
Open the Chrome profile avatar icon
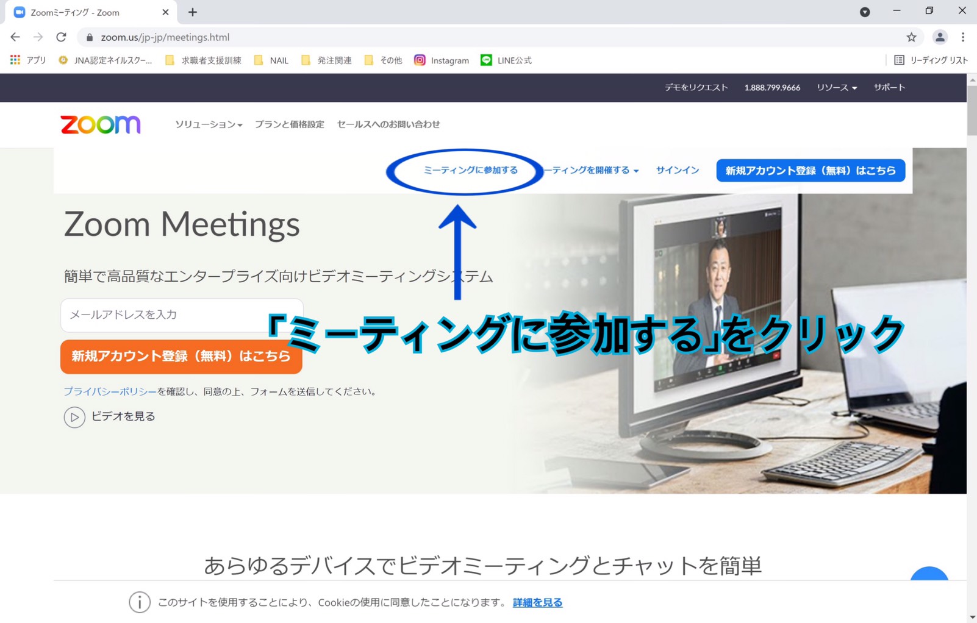tap(940, 37)
